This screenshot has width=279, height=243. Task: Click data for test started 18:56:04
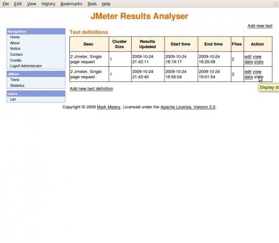coord(249,77)
